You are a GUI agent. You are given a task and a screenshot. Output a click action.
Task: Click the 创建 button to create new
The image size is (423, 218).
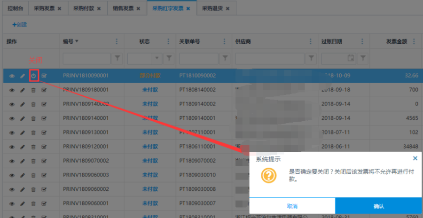(x=19, y=24)
